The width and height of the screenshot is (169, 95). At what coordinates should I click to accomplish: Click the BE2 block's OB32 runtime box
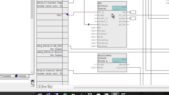tap(119, 8)
